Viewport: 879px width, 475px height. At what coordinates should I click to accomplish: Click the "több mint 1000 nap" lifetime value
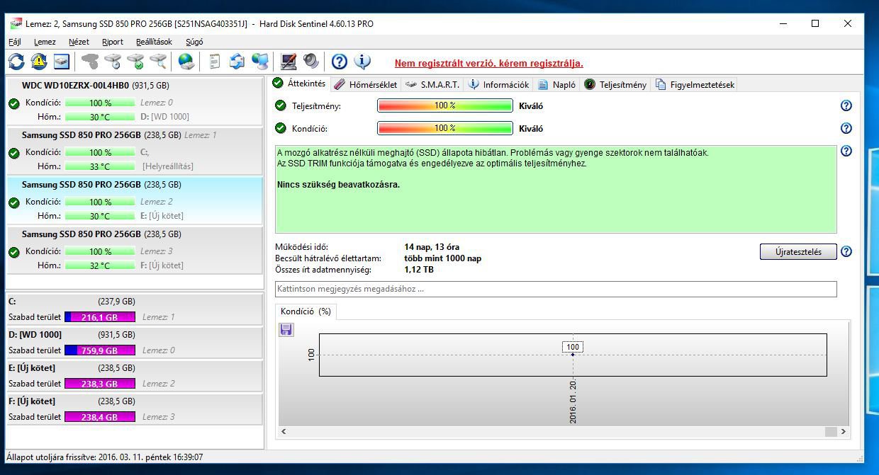click(x=442, y=258)
